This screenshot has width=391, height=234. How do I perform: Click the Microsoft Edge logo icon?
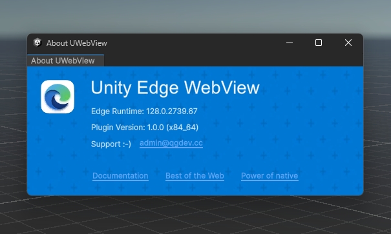click(x=58, y=97)
